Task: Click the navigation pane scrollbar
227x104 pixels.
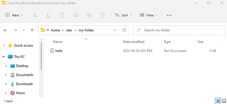Action: click(x=41, y=57)
